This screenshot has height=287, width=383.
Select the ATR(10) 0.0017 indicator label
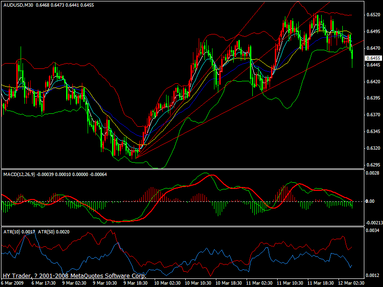click(x=19, y=232)
